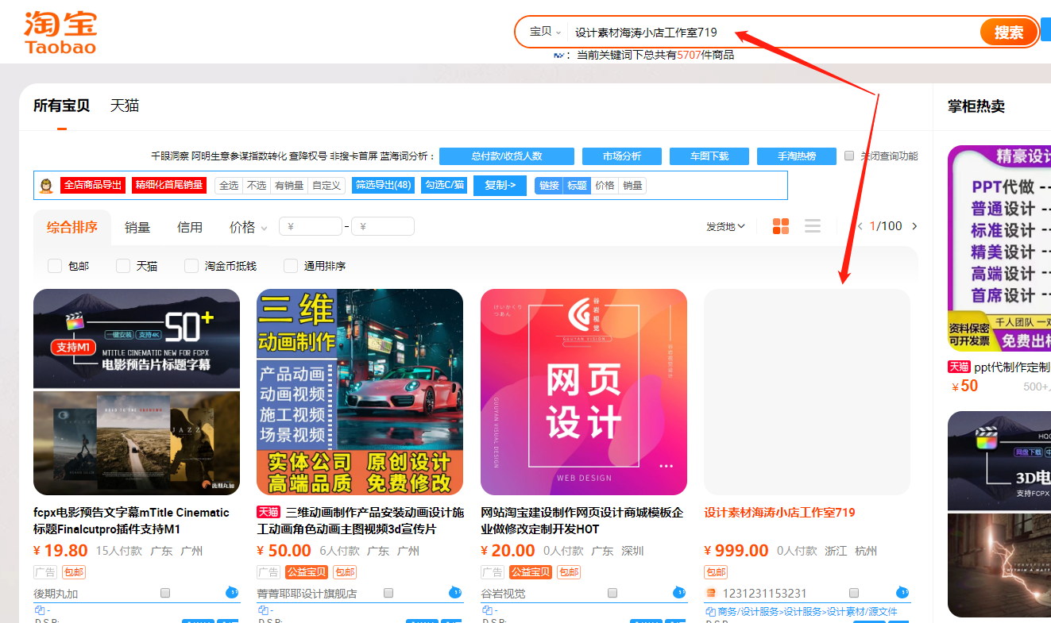Select the 销量 sorting tab

(x=137, y=226)
